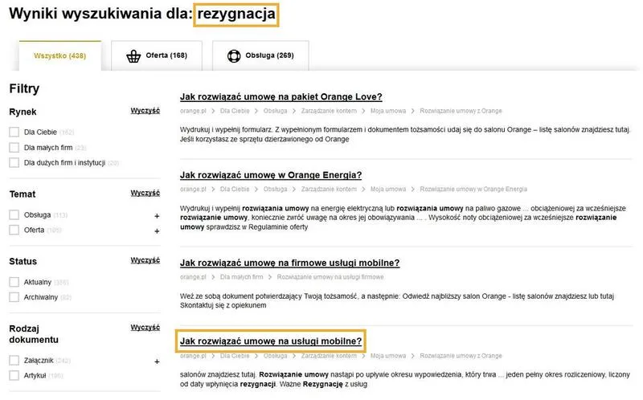Viewport: 643px width, 400px height.
Task: Tick the Oferta checkbox under Temat
Action: click(14, 230)
